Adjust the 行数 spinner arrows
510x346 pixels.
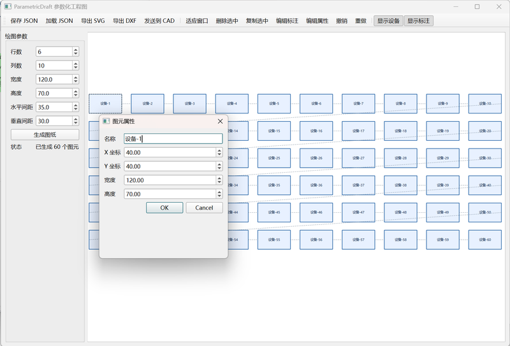[x=76, y=52]
